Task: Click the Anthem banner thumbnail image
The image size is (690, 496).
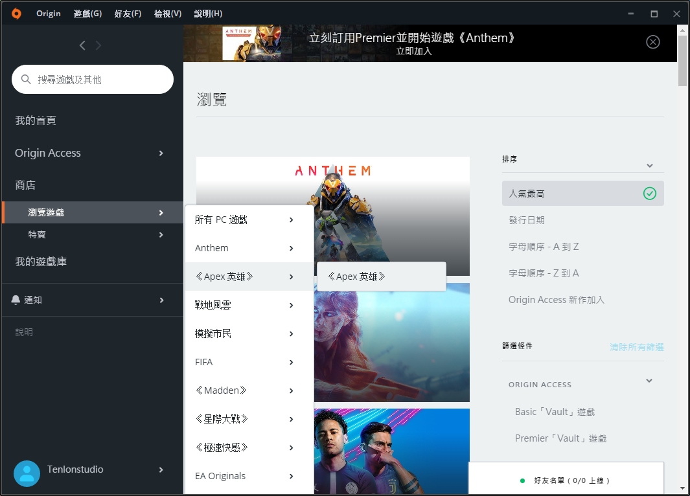Action: [x=251, y=43]
